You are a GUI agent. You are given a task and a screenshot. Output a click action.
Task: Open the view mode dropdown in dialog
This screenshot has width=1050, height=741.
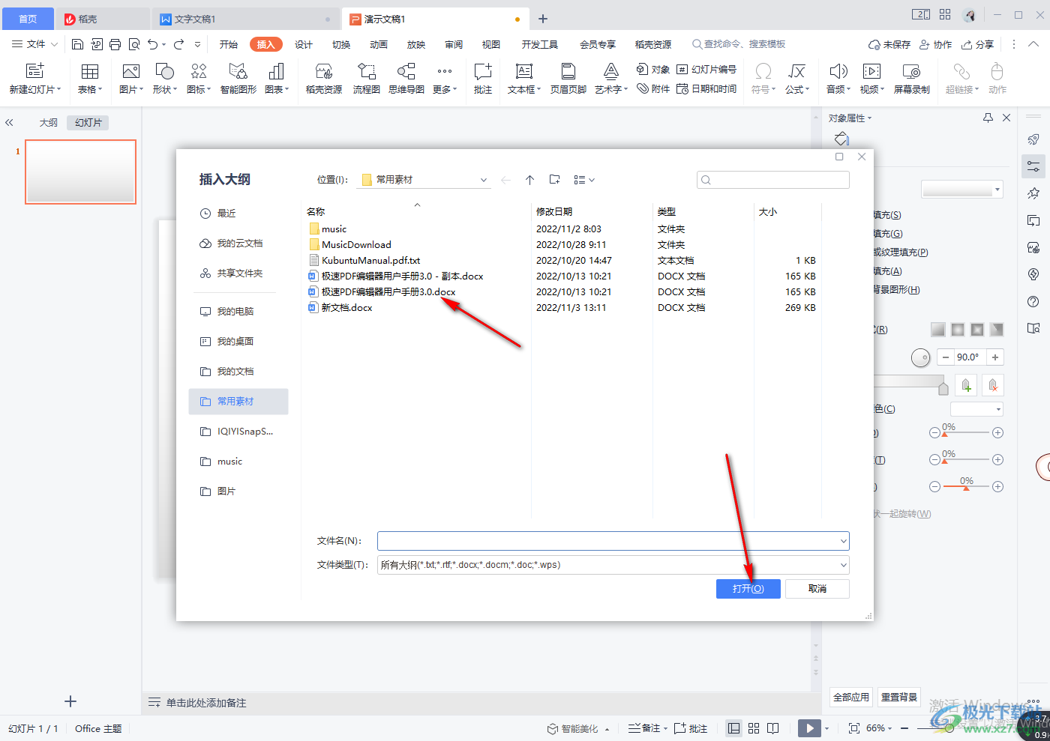click(584, 180)
